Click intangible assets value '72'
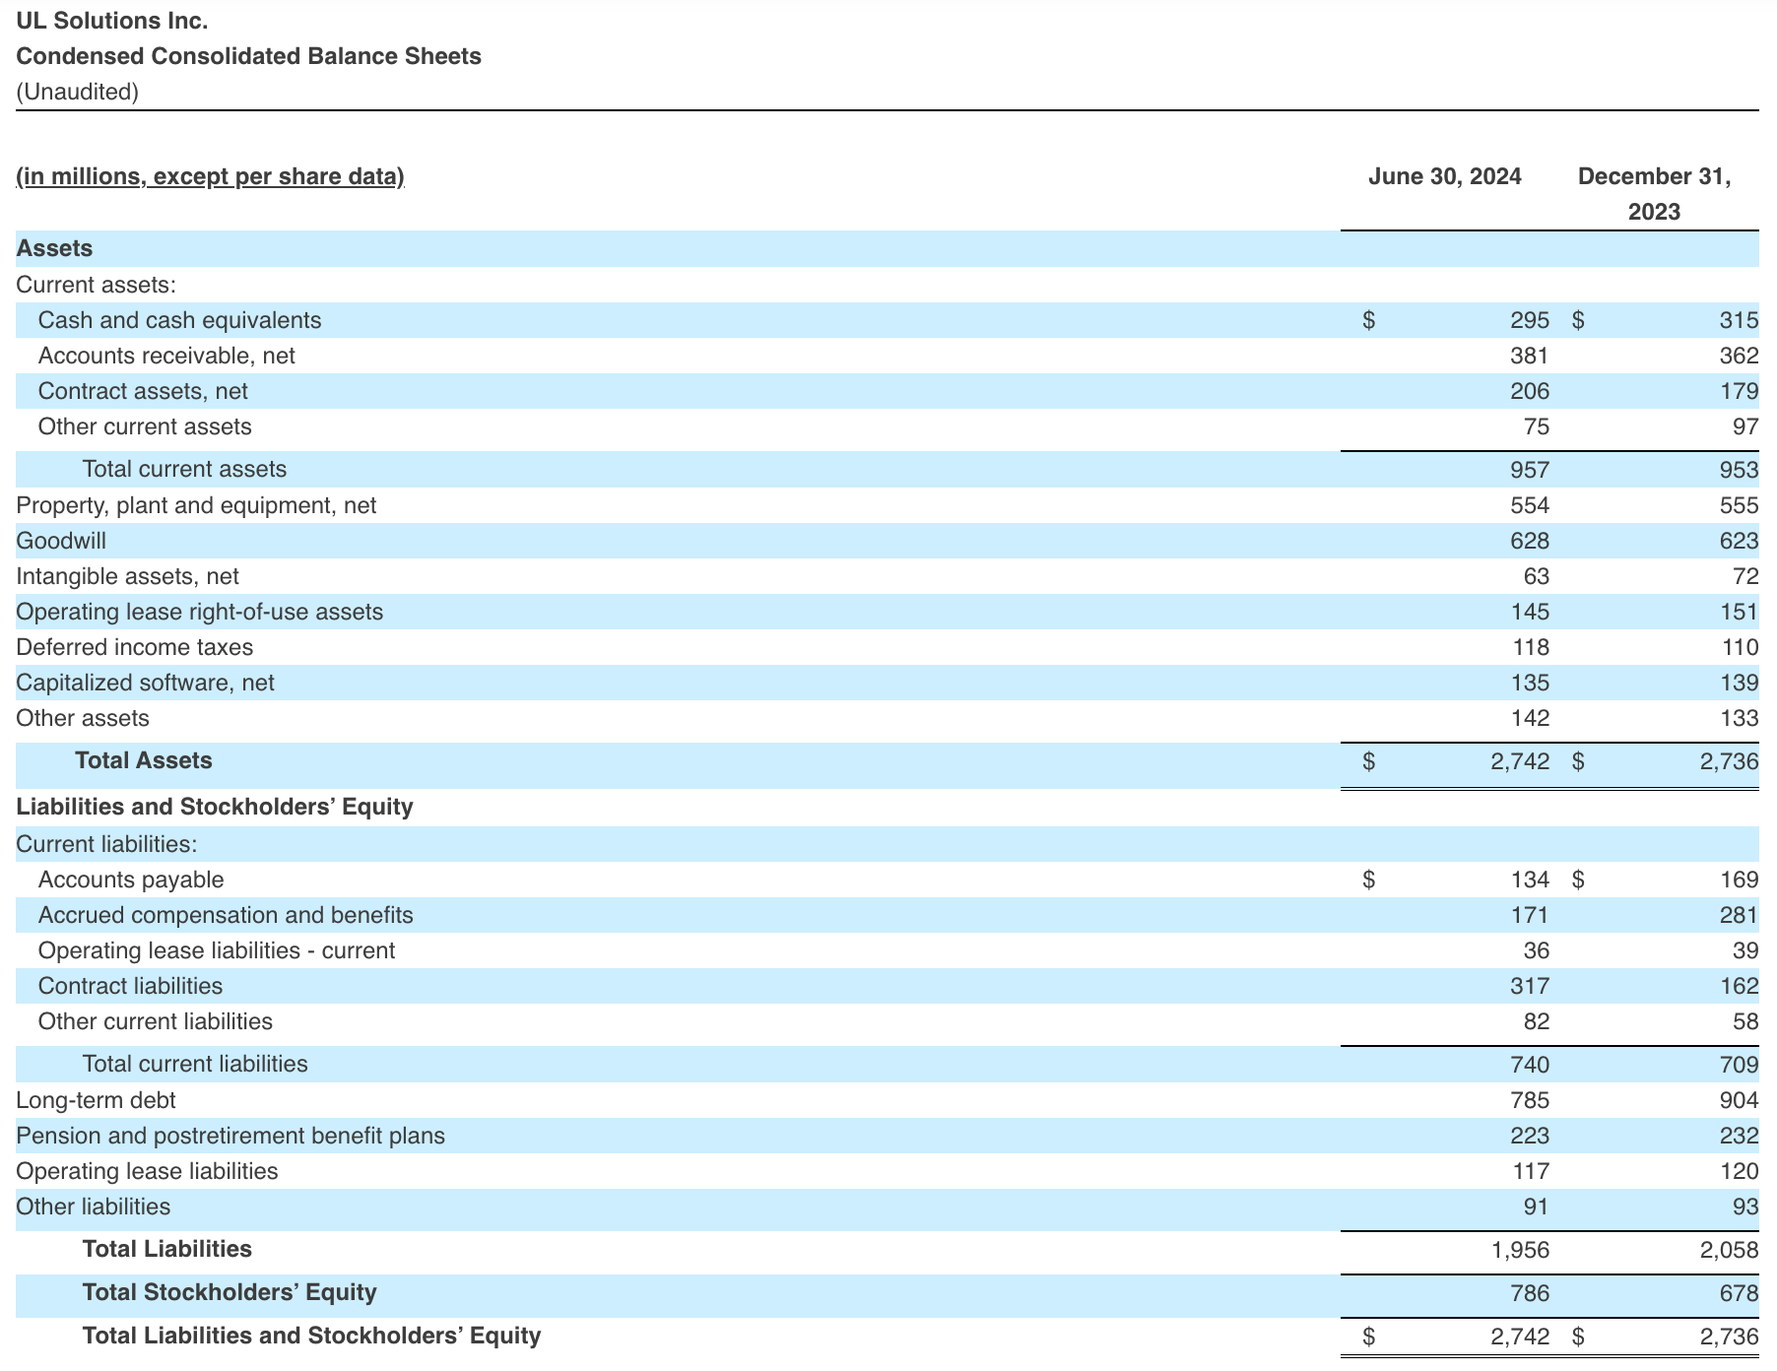 point(1745,576)
